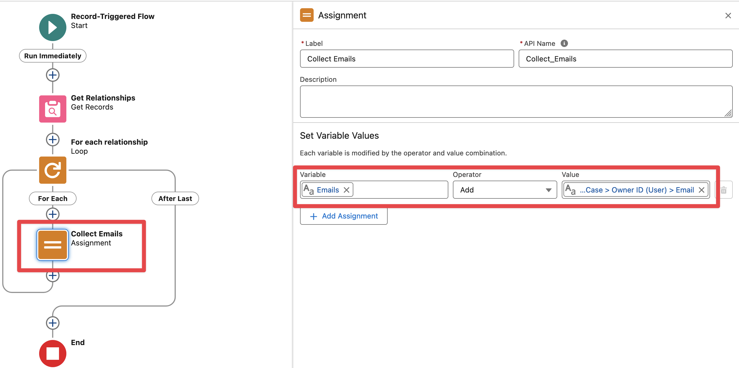Viewport: 739px width, 368px height.
Task: Click the red End element icon
Action: coord(52,353)
